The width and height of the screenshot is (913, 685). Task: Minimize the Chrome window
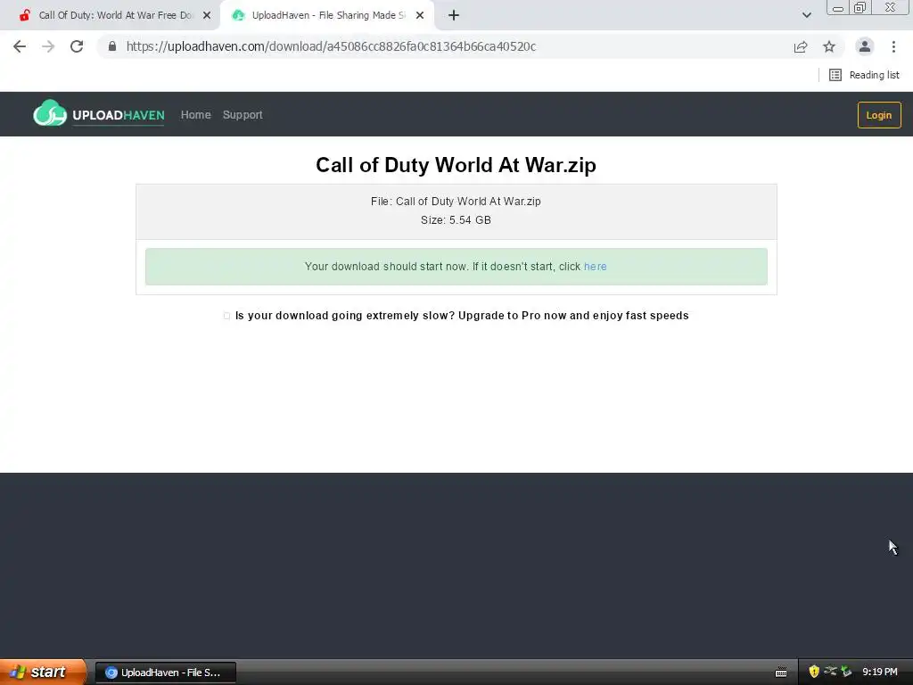coord(838,7)
